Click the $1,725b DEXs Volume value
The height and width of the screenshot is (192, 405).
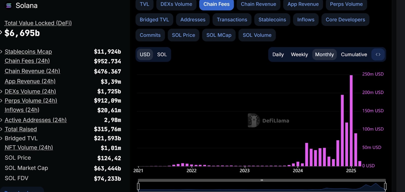(109, 91)
